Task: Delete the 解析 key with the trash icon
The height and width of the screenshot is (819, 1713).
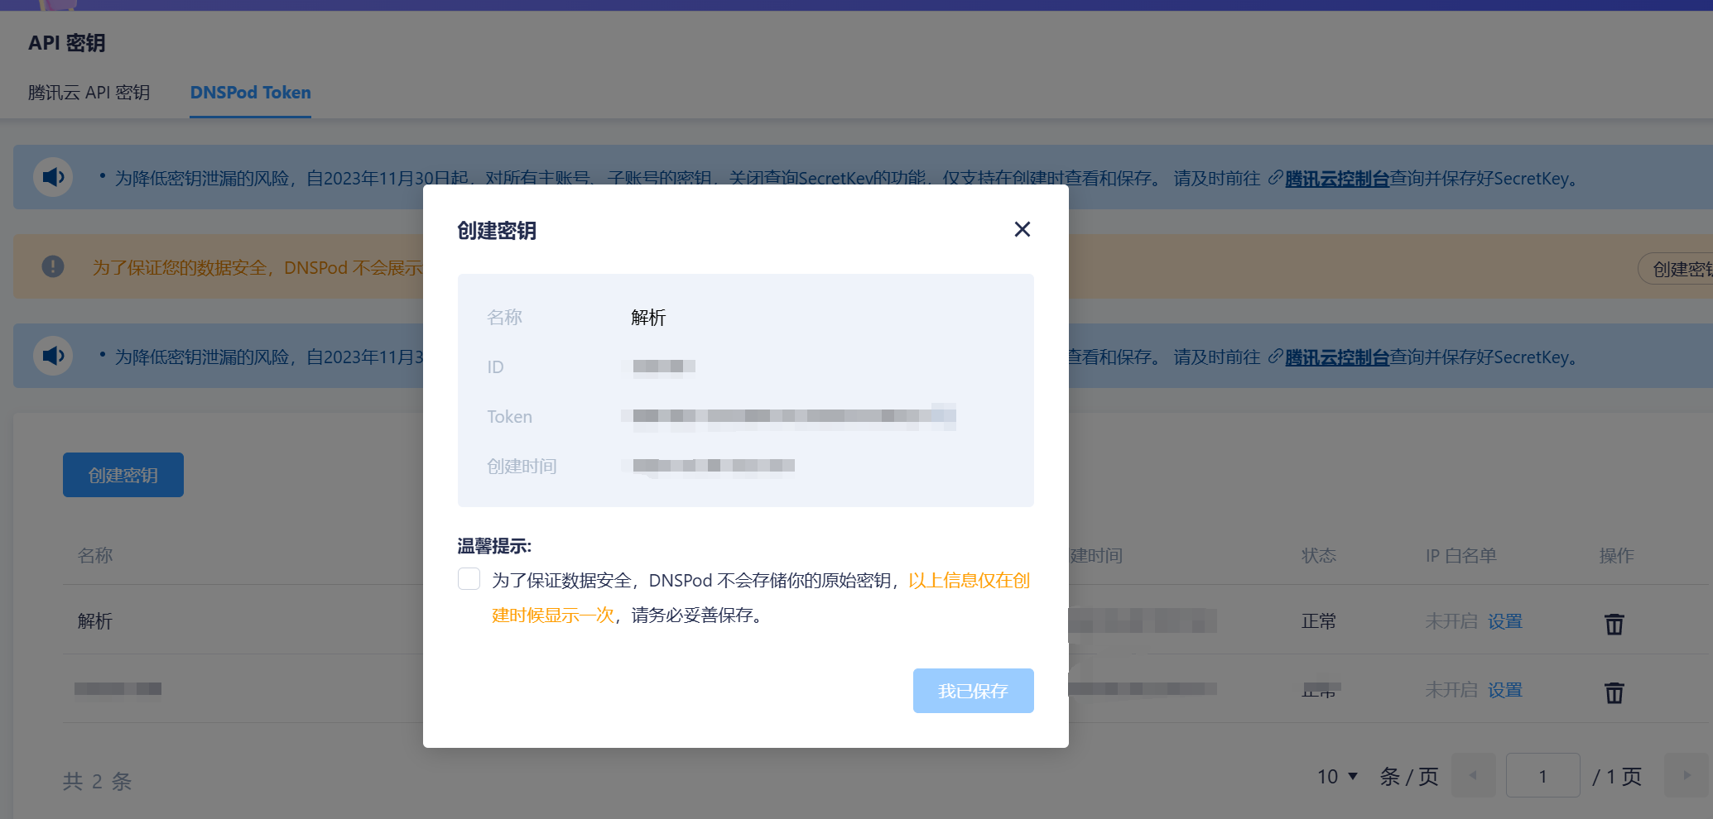Action: pyautogui.click(x=1614, y=623)
